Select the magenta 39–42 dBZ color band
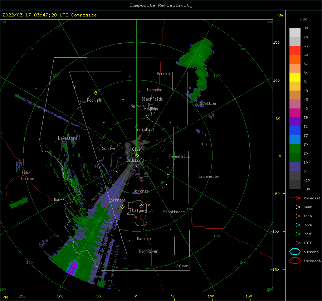322x301 pixels. click(295, 113)
